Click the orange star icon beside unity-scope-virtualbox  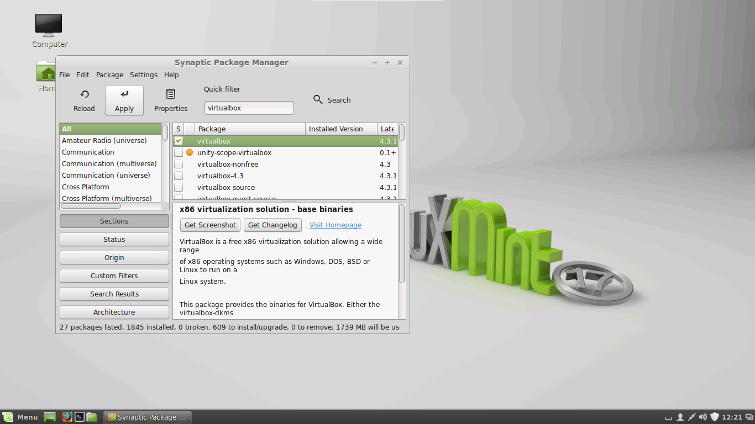190,152
